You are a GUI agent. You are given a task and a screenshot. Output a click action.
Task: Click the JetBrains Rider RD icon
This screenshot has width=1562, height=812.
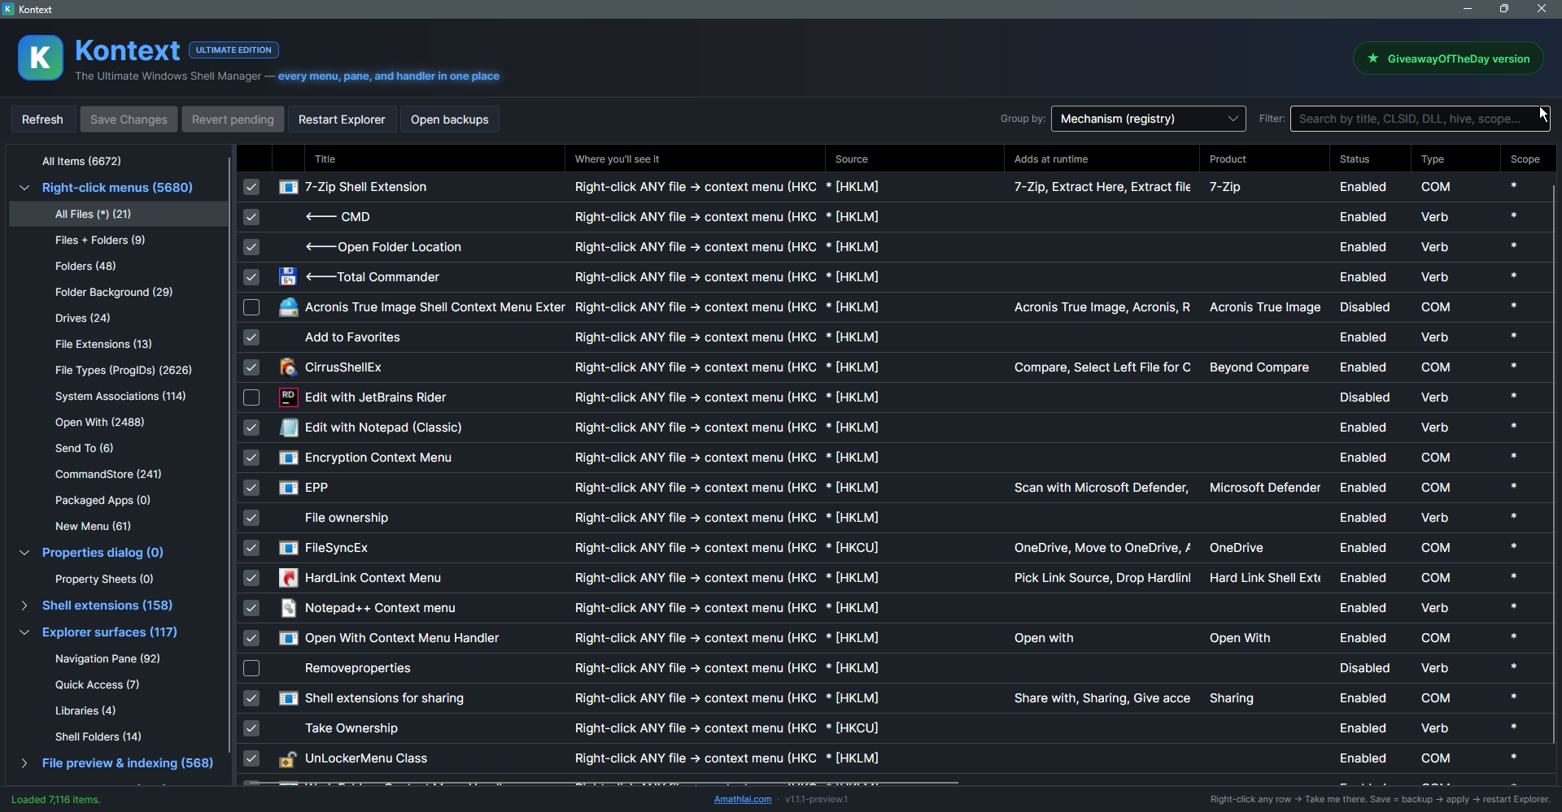coord(288,397)
